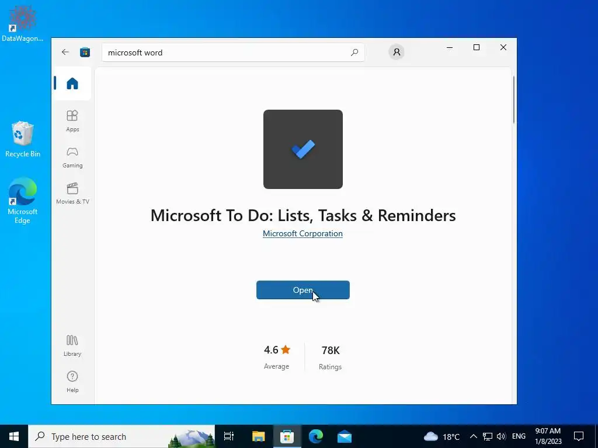Open Task View on the taskbar

click(x=229, y=436)
